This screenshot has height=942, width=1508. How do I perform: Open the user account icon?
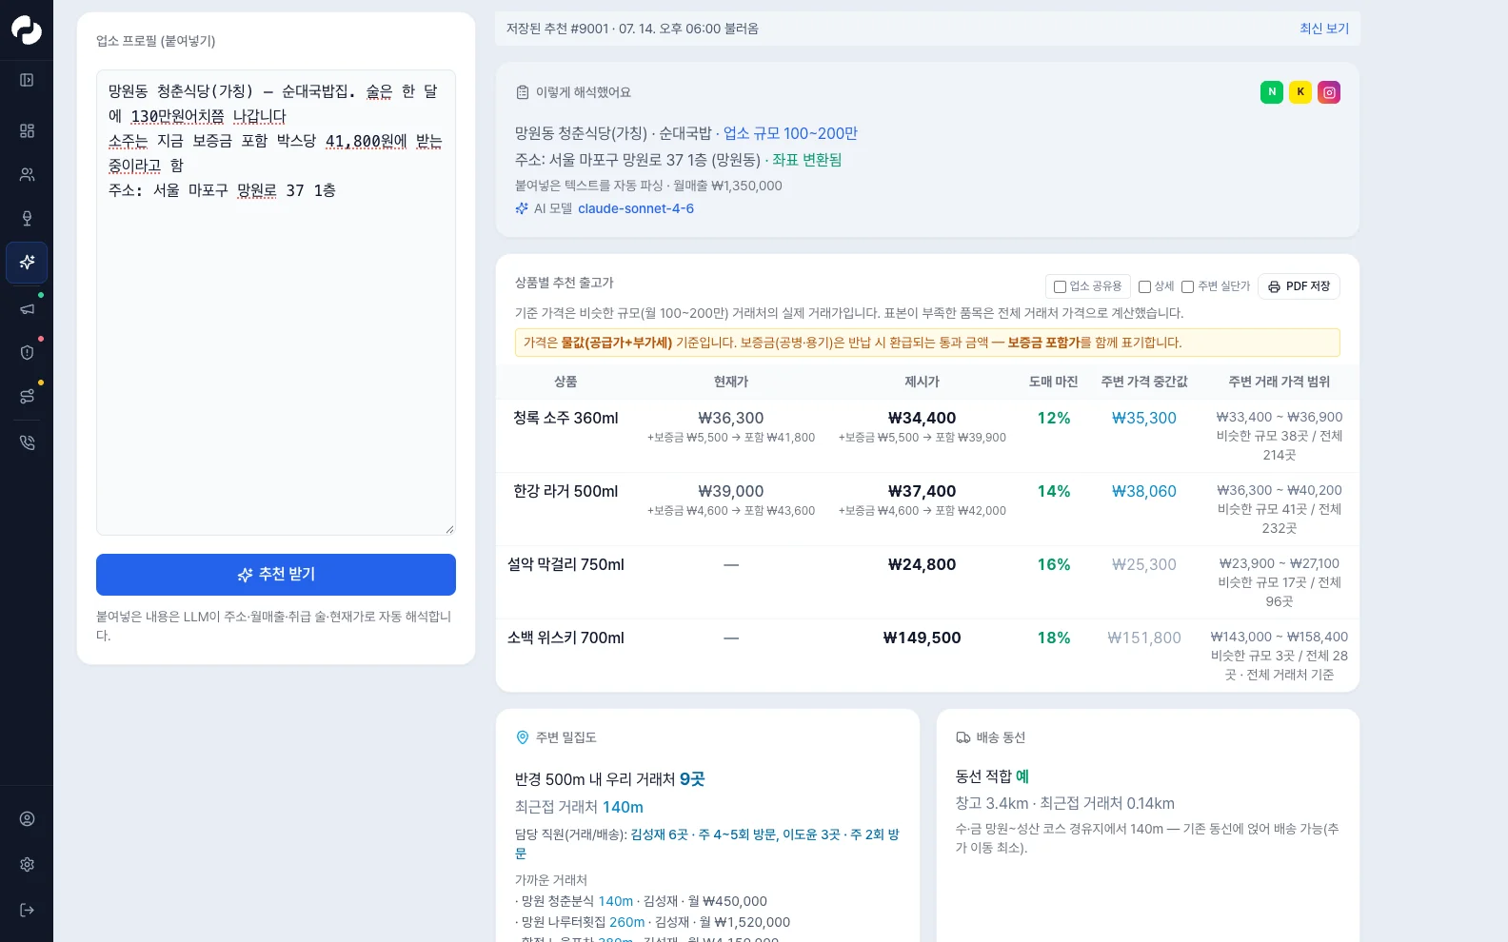coord(27,818)
